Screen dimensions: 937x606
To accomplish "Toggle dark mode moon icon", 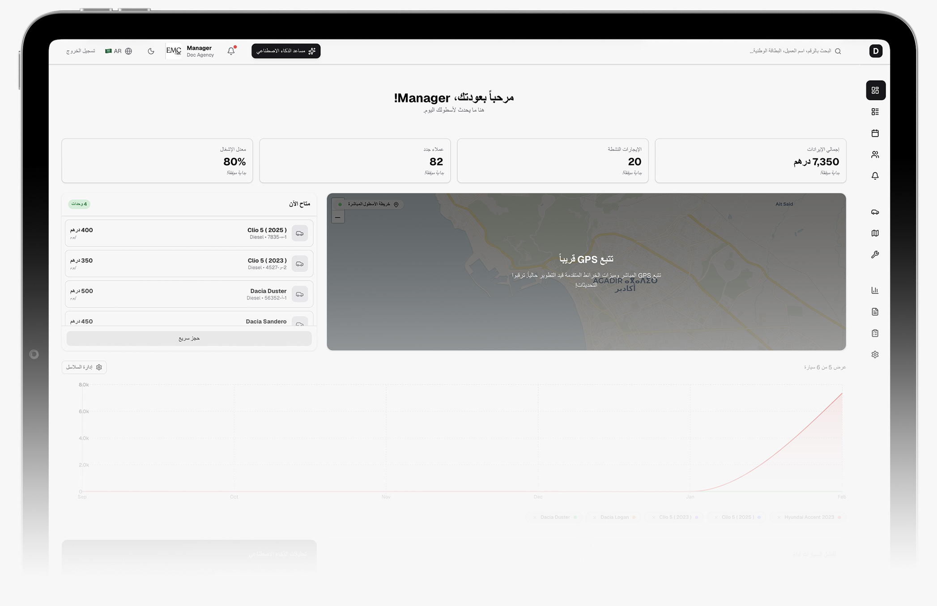I will (151, 51).
